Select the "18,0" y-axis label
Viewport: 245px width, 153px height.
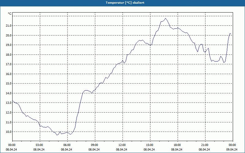pyautogui.click(x=9, y=55)
